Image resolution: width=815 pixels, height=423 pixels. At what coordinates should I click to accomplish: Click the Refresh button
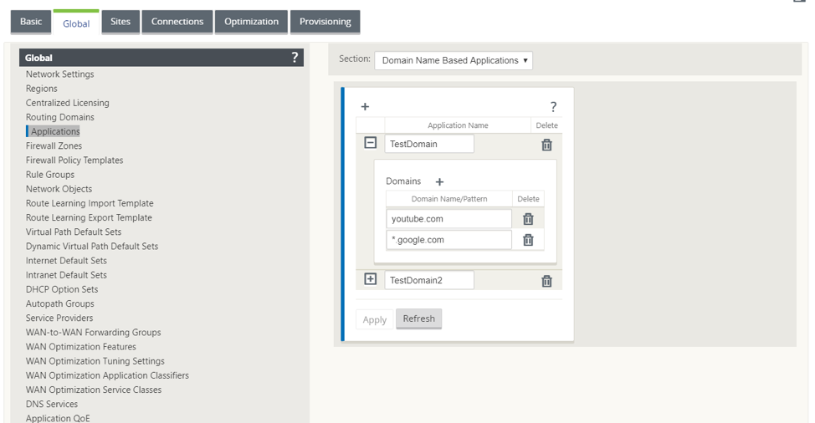pyautogui.click(x=419, y=319)
